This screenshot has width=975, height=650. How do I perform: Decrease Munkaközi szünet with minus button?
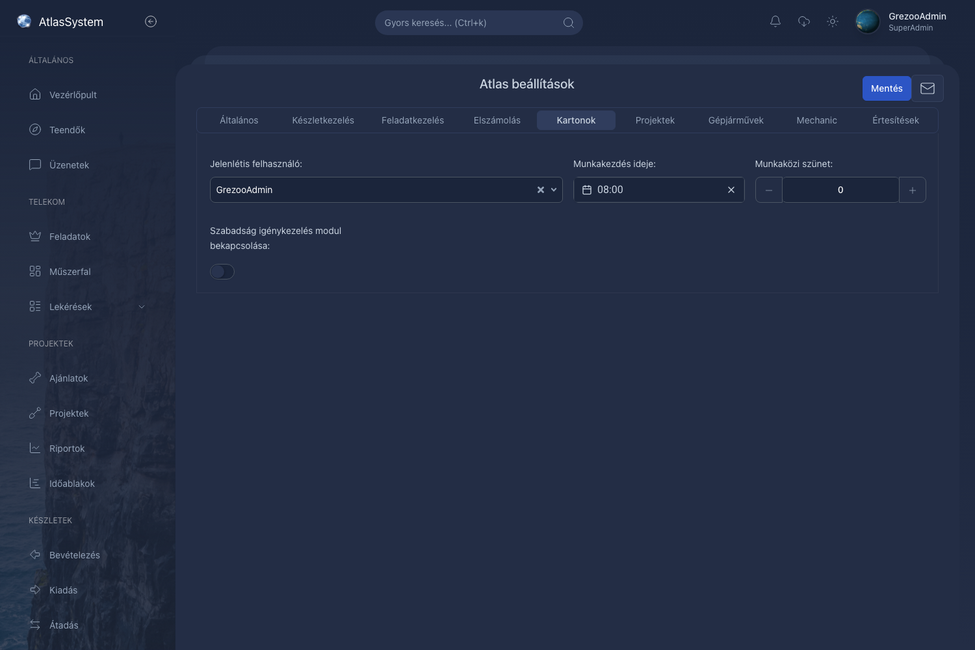pos(769,190)
